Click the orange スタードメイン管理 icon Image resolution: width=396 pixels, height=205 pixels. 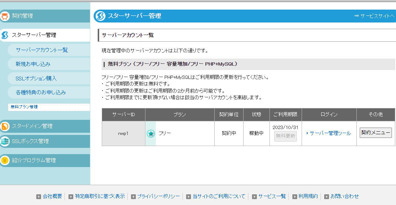(x=5, y=126)
